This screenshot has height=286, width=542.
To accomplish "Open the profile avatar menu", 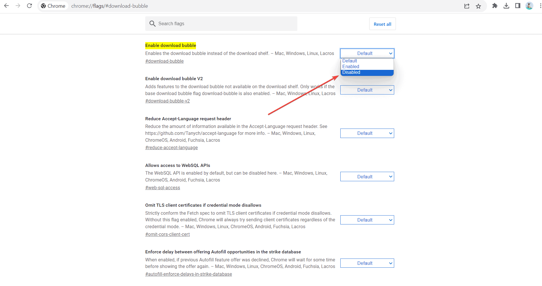I will pyautogui.click(x=529, y=6).
